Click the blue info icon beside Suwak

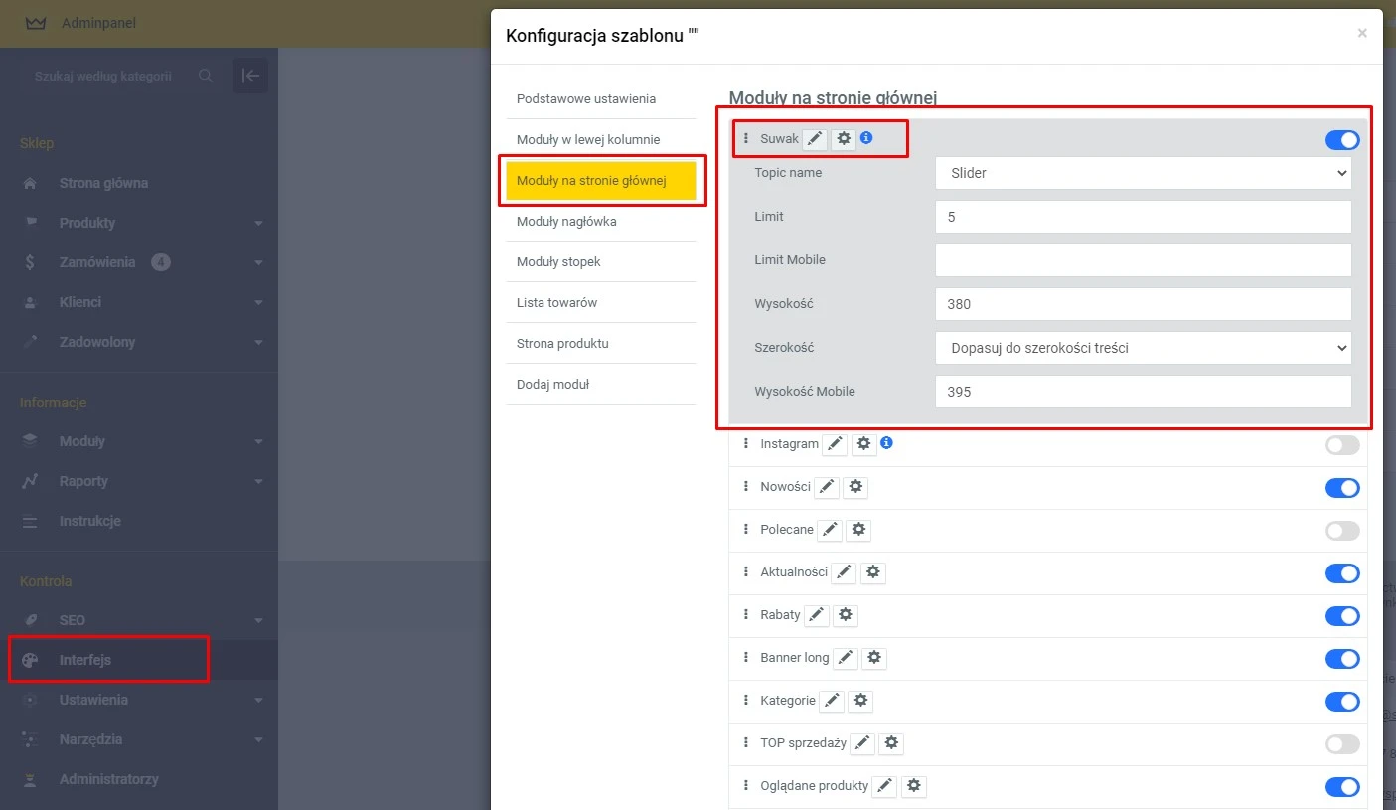coord(866,138)
